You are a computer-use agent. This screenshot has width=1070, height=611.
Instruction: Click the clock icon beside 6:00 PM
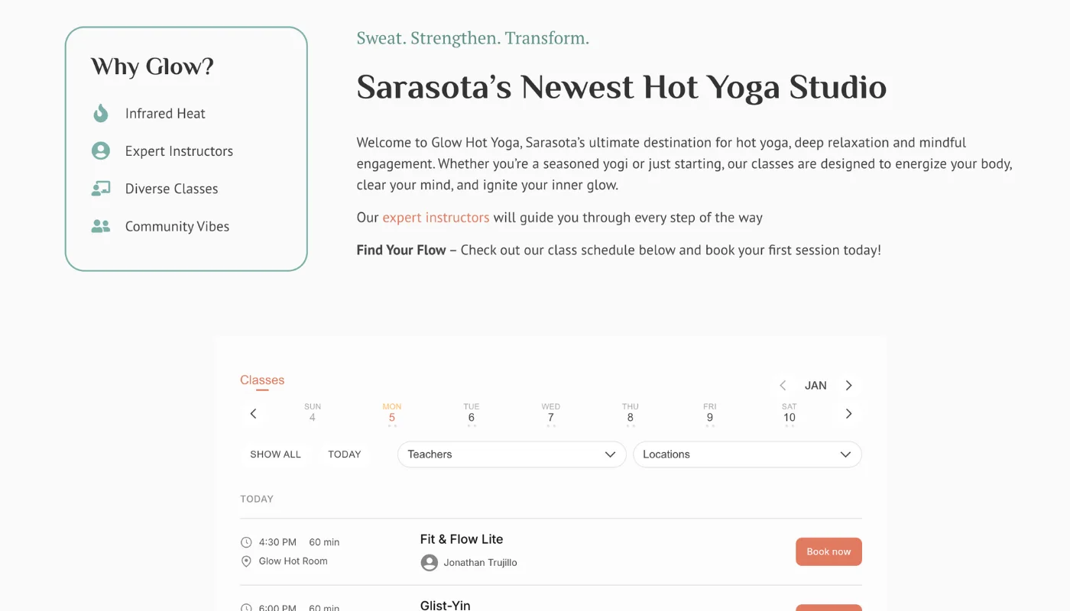pyautogui.click(x=245, y=606)
